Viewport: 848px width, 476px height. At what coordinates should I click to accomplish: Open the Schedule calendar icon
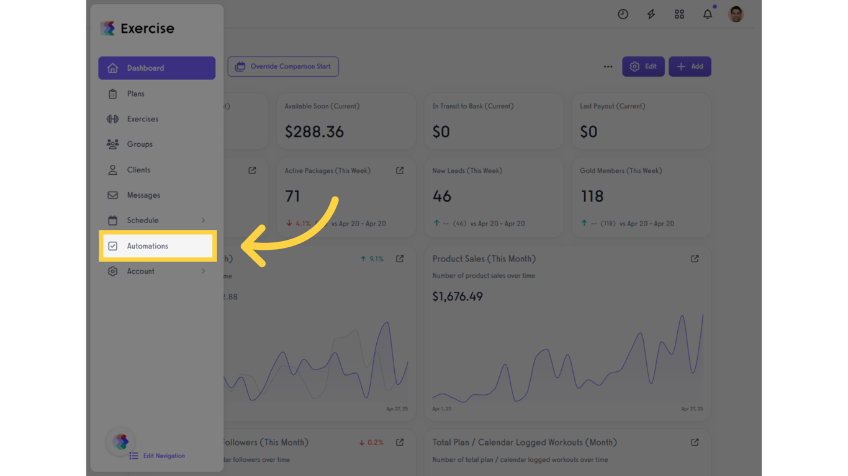click(x=113, y=220)
